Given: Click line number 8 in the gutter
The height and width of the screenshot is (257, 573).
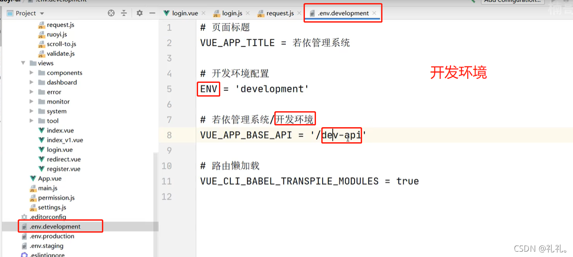Looking at the screenshot, I should [169, 135].
